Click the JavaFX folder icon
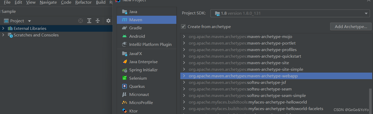The width and height of the screenshot is (373, 114). point(125,53)
